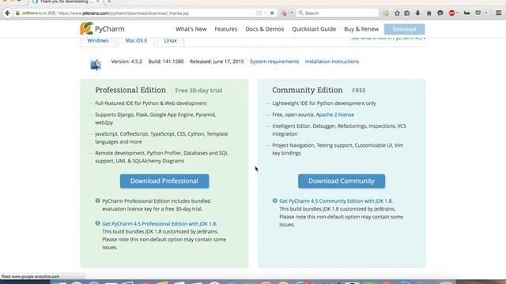
Task: Open the Downloads arrow icon
Action: click(x=418, y=13)
